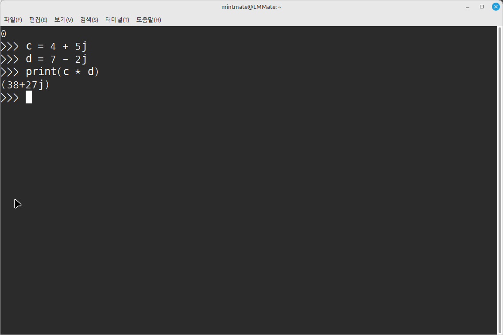Click the output '(38+27j)'
The width and height of the screenshot is (503, 335).
pos(25,85)
